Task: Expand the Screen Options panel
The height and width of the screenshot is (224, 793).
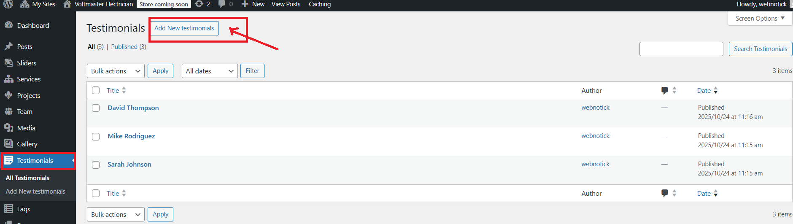Action: [760, 19]
